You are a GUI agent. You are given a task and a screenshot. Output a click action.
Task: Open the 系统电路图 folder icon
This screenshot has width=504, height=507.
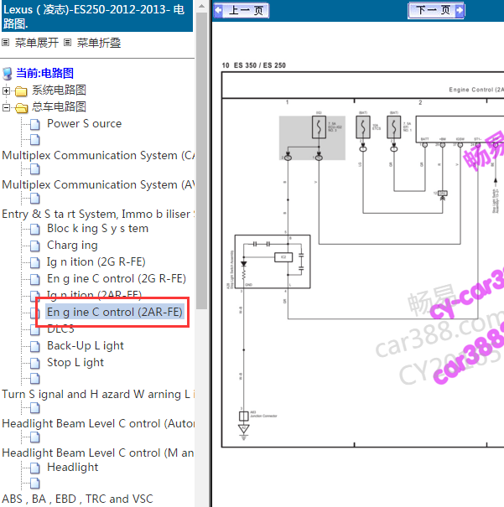pos(21,91)
